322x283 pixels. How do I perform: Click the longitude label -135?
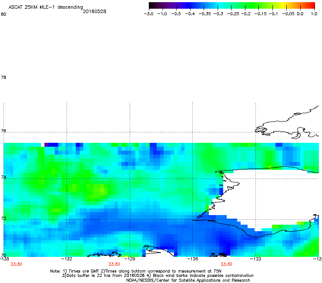tap(4, 259)
